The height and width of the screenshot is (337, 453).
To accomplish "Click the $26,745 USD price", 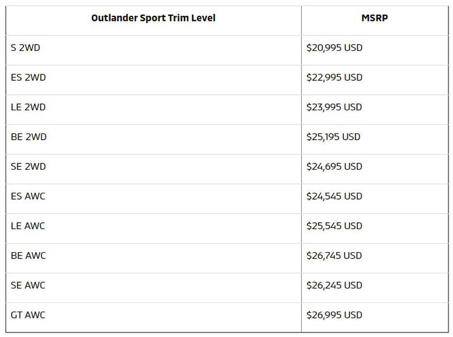I will (x=334, y=256).
